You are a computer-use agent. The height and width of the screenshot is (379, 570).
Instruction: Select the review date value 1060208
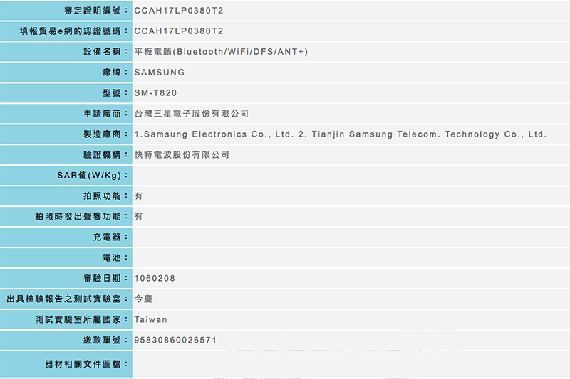pos(155,278)
